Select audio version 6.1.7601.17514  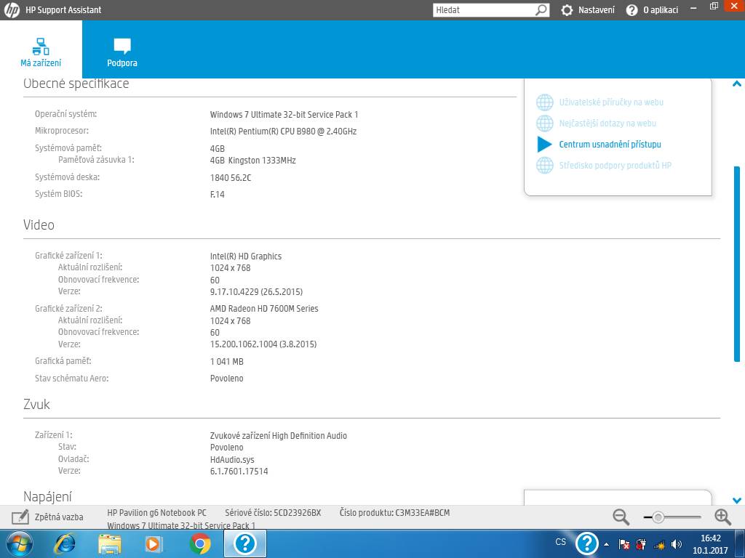[239, 471]
